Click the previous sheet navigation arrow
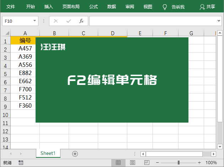This screenshot has width=224, height=167. [11, 154]
